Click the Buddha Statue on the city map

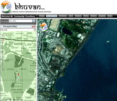17,78
